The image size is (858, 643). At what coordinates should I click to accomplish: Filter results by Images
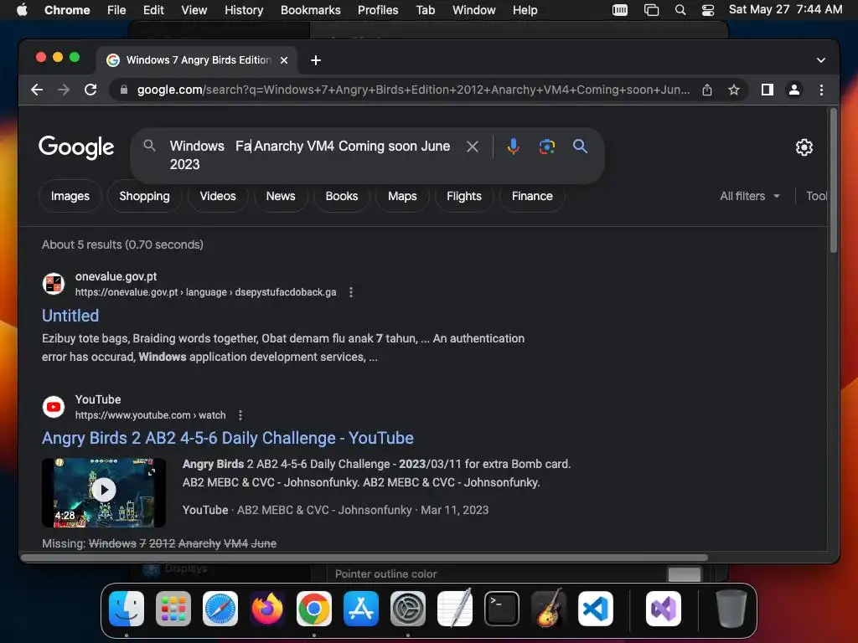coord(70,196)
